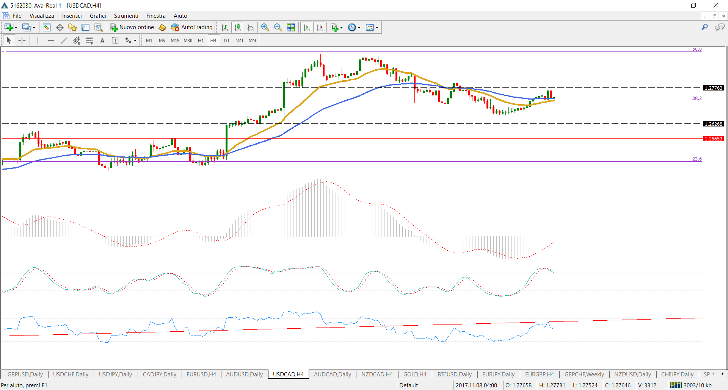Screen dimensions: 728x390
Task: Toggle the Data Window crosshair-circle icon
Action: [60, 27]
